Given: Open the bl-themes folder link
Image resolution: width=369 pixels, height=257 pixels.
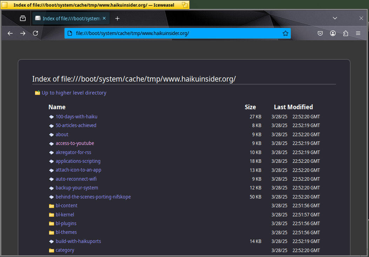Looking at the screenshot, I should pos(66,232).
